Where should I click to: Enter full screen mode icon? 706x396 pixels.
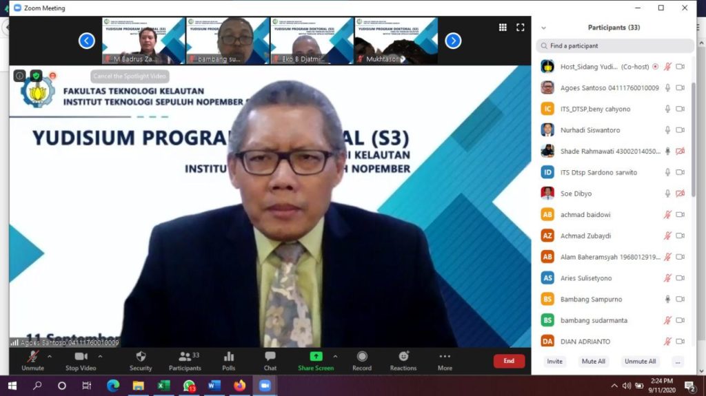coord(521,28)
